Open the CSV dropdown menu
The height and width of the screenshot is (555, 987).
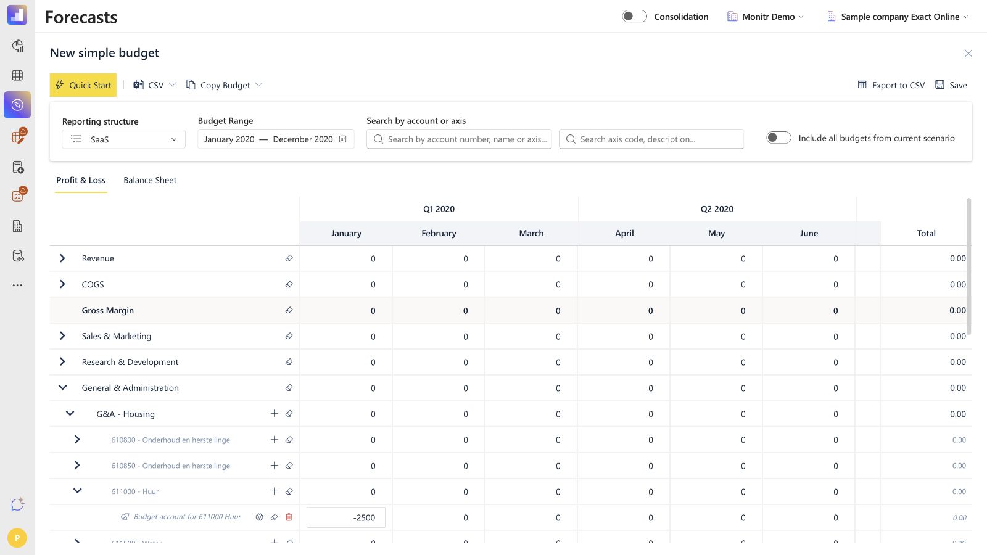pyautogui.click(x=155, y=85)
